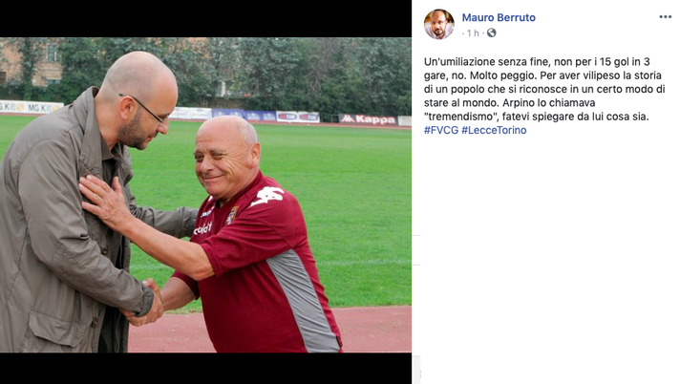Click the MG K-IS banner at left edge
This screenshot has height=384, width=680.
point(32,107)
